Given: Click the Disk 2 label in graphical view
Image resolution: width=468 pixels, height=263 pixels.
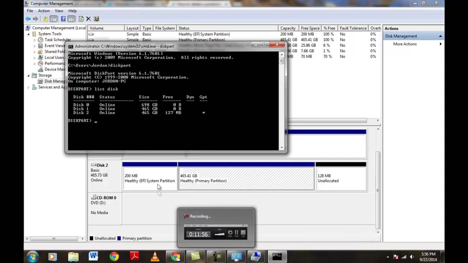Looking at the screenshot, I should tap(102, 165).
